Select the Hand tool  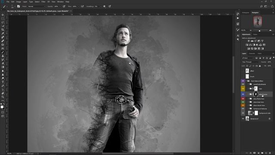click(3, 93)
